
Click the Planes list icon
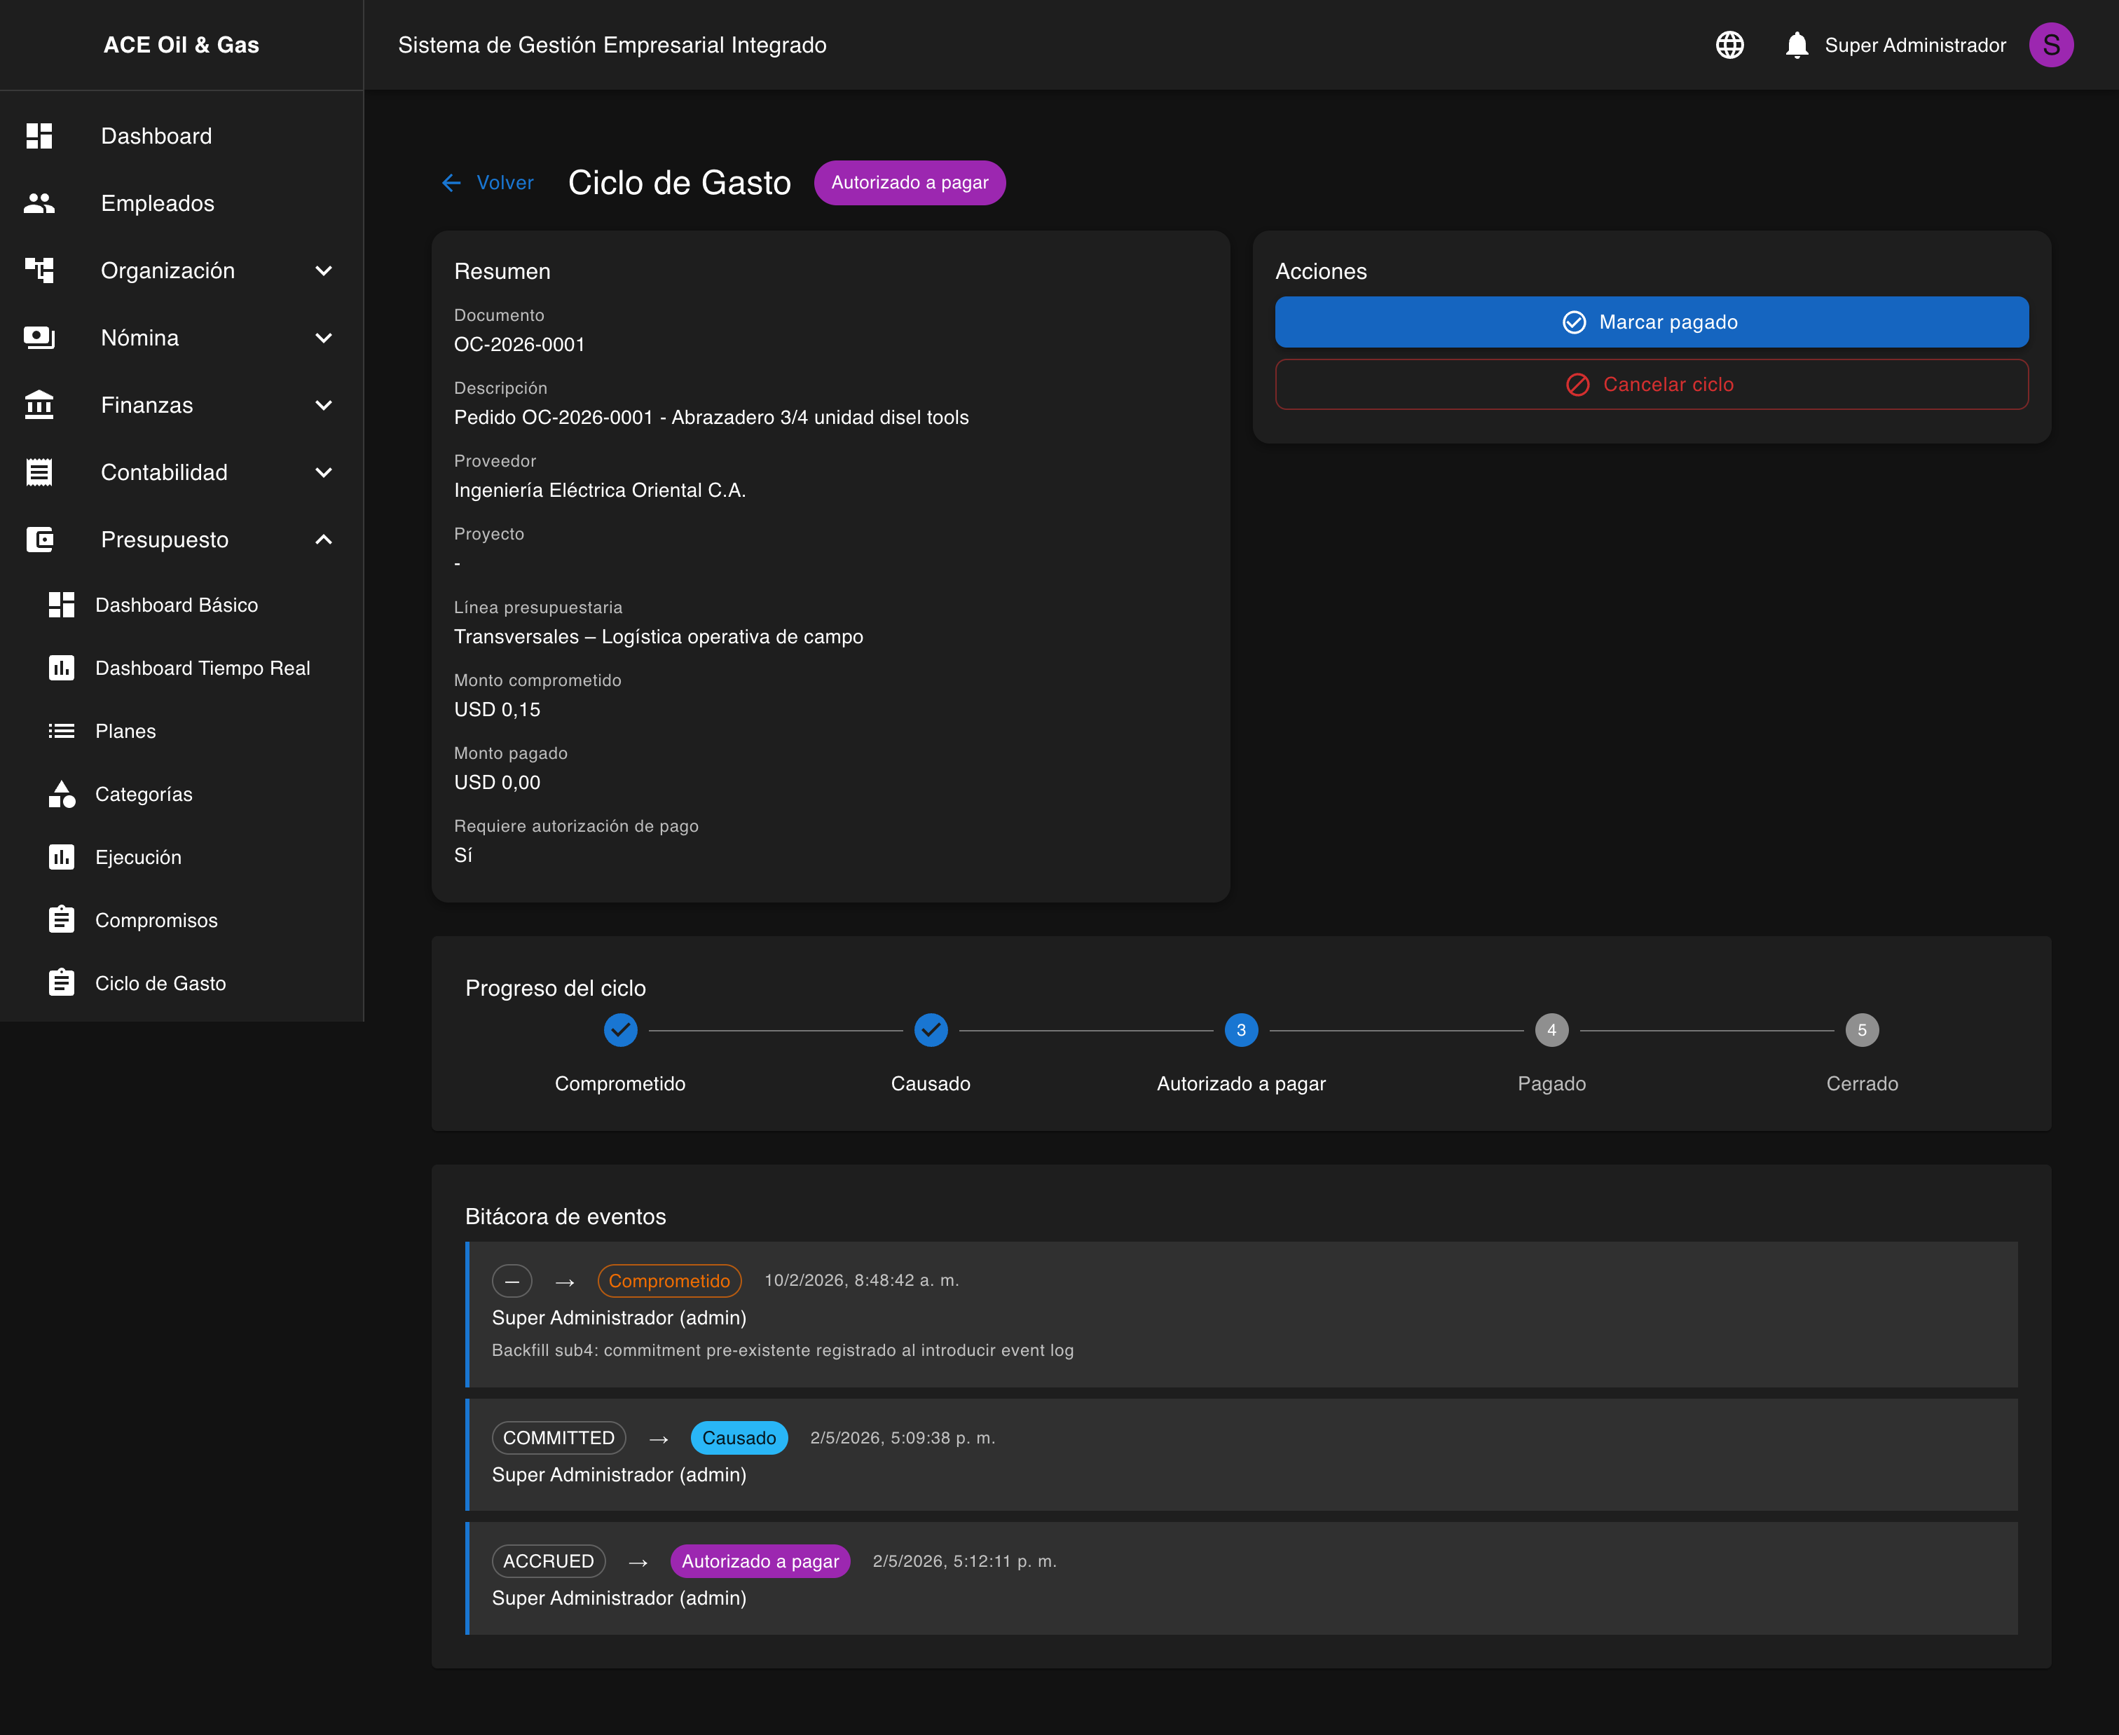click(x=62, y=731)
